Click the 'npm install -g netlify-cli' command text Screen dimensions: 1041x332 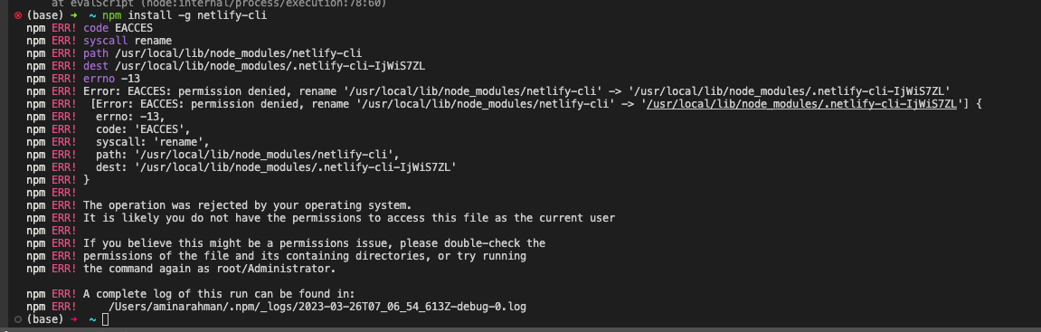[x=185, y=15]
